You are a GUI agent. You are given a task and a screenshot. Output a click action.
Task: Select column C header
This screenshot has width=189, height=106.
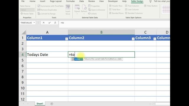146,32
